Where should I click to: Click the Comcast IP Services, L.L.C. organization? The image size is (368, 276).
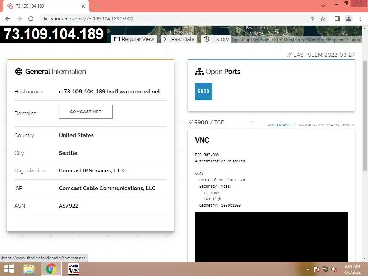[x=93, y=171]
